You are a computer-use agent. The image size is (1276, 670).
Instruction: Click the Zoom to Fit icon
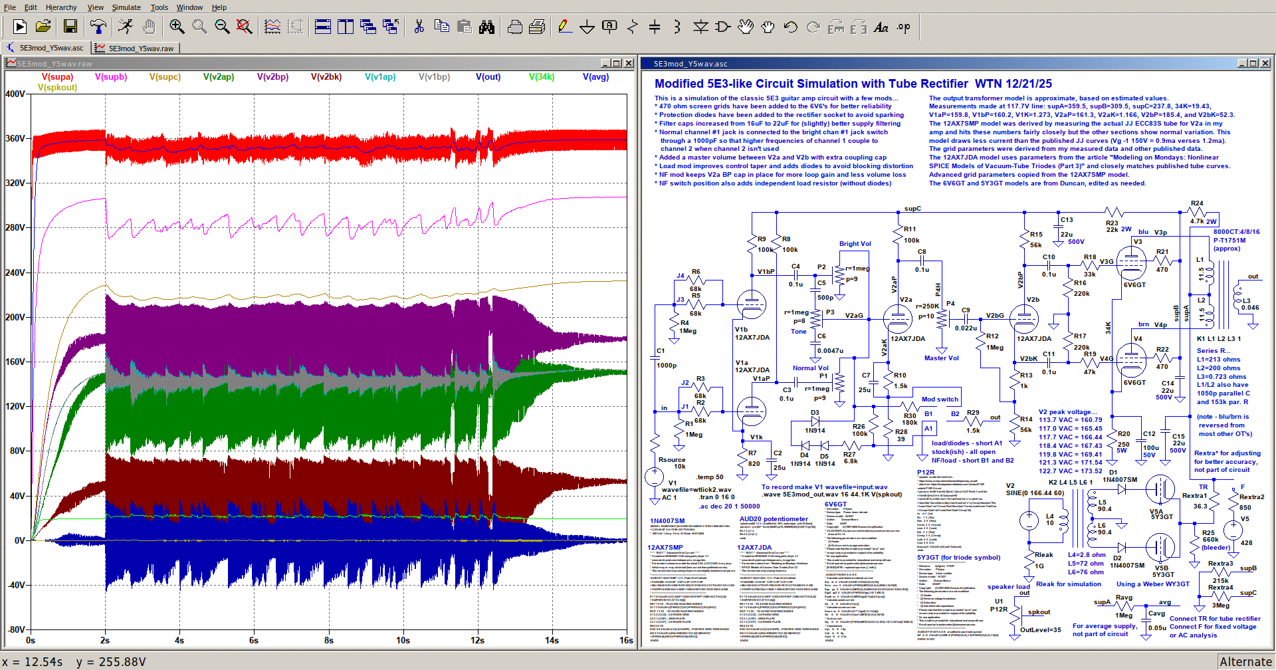tap(244, 27)
